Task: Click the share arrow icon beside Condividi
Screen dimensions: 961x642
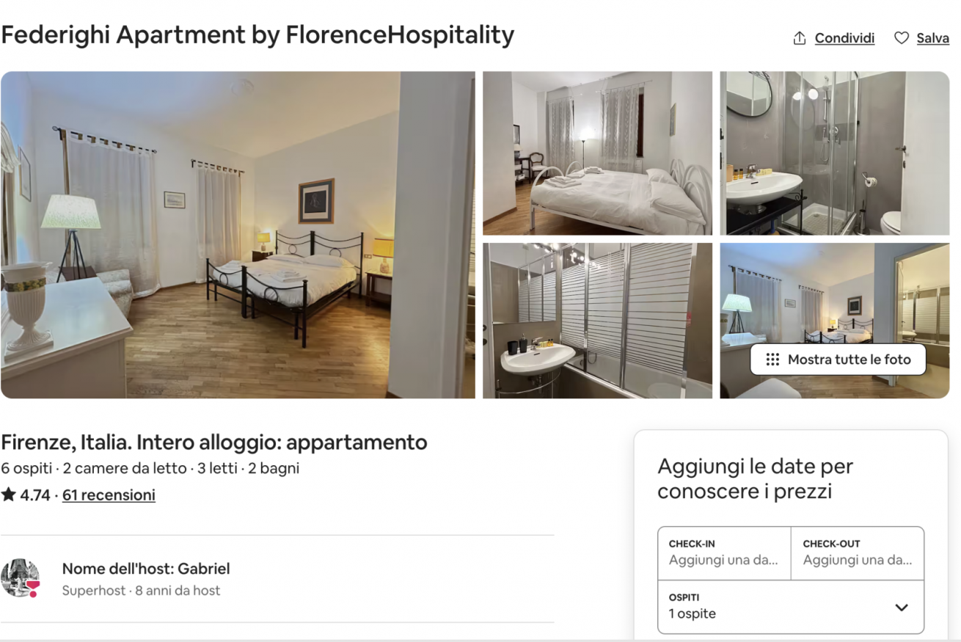Action: (x=800, y=38)
